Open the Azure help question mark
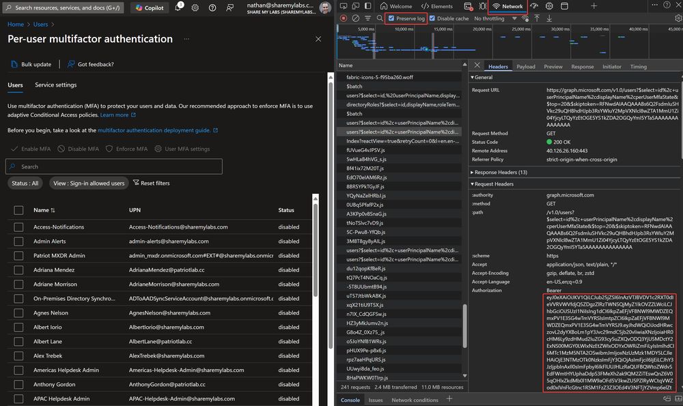This screenshot has width=683, height=406. pyautogui.click(x=212, y=8)
